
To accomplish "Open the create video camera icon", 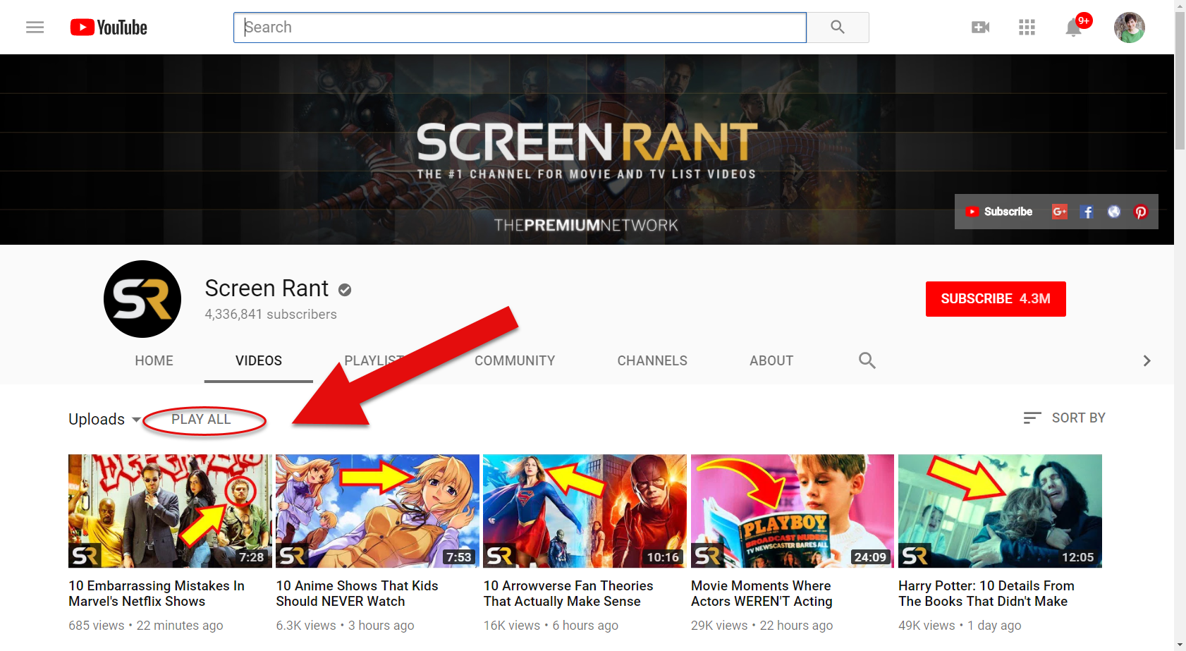I will click(x=980, y=27).
